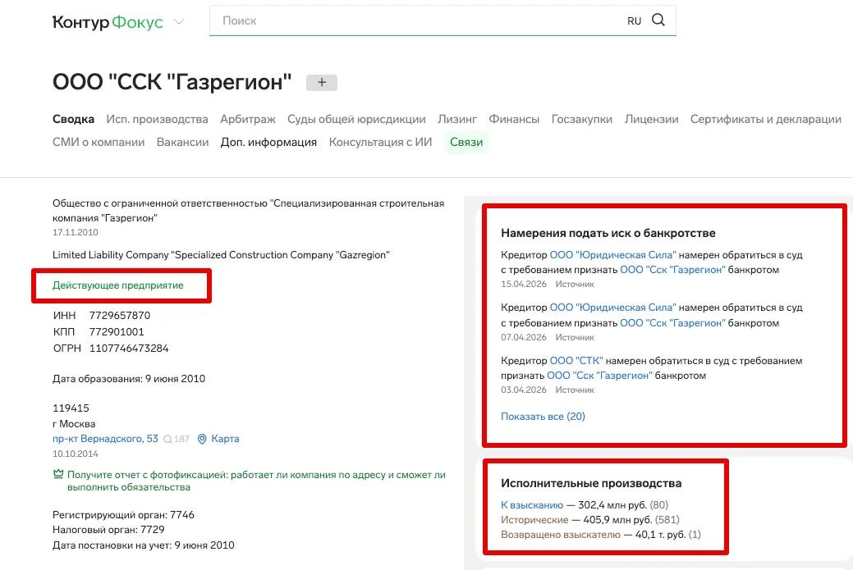Open the Арбитраж tab
This screenshot has height=570, width=853.
[x=248, y=119]
